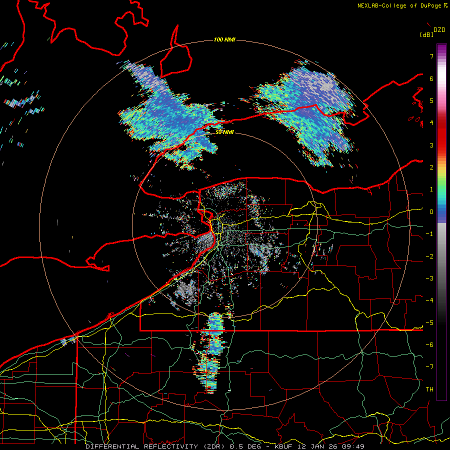The width and height of the screenshot is (450, 450).
Task: Click the 0 dB tick label on scale
Action: click(x=431, y=212)
